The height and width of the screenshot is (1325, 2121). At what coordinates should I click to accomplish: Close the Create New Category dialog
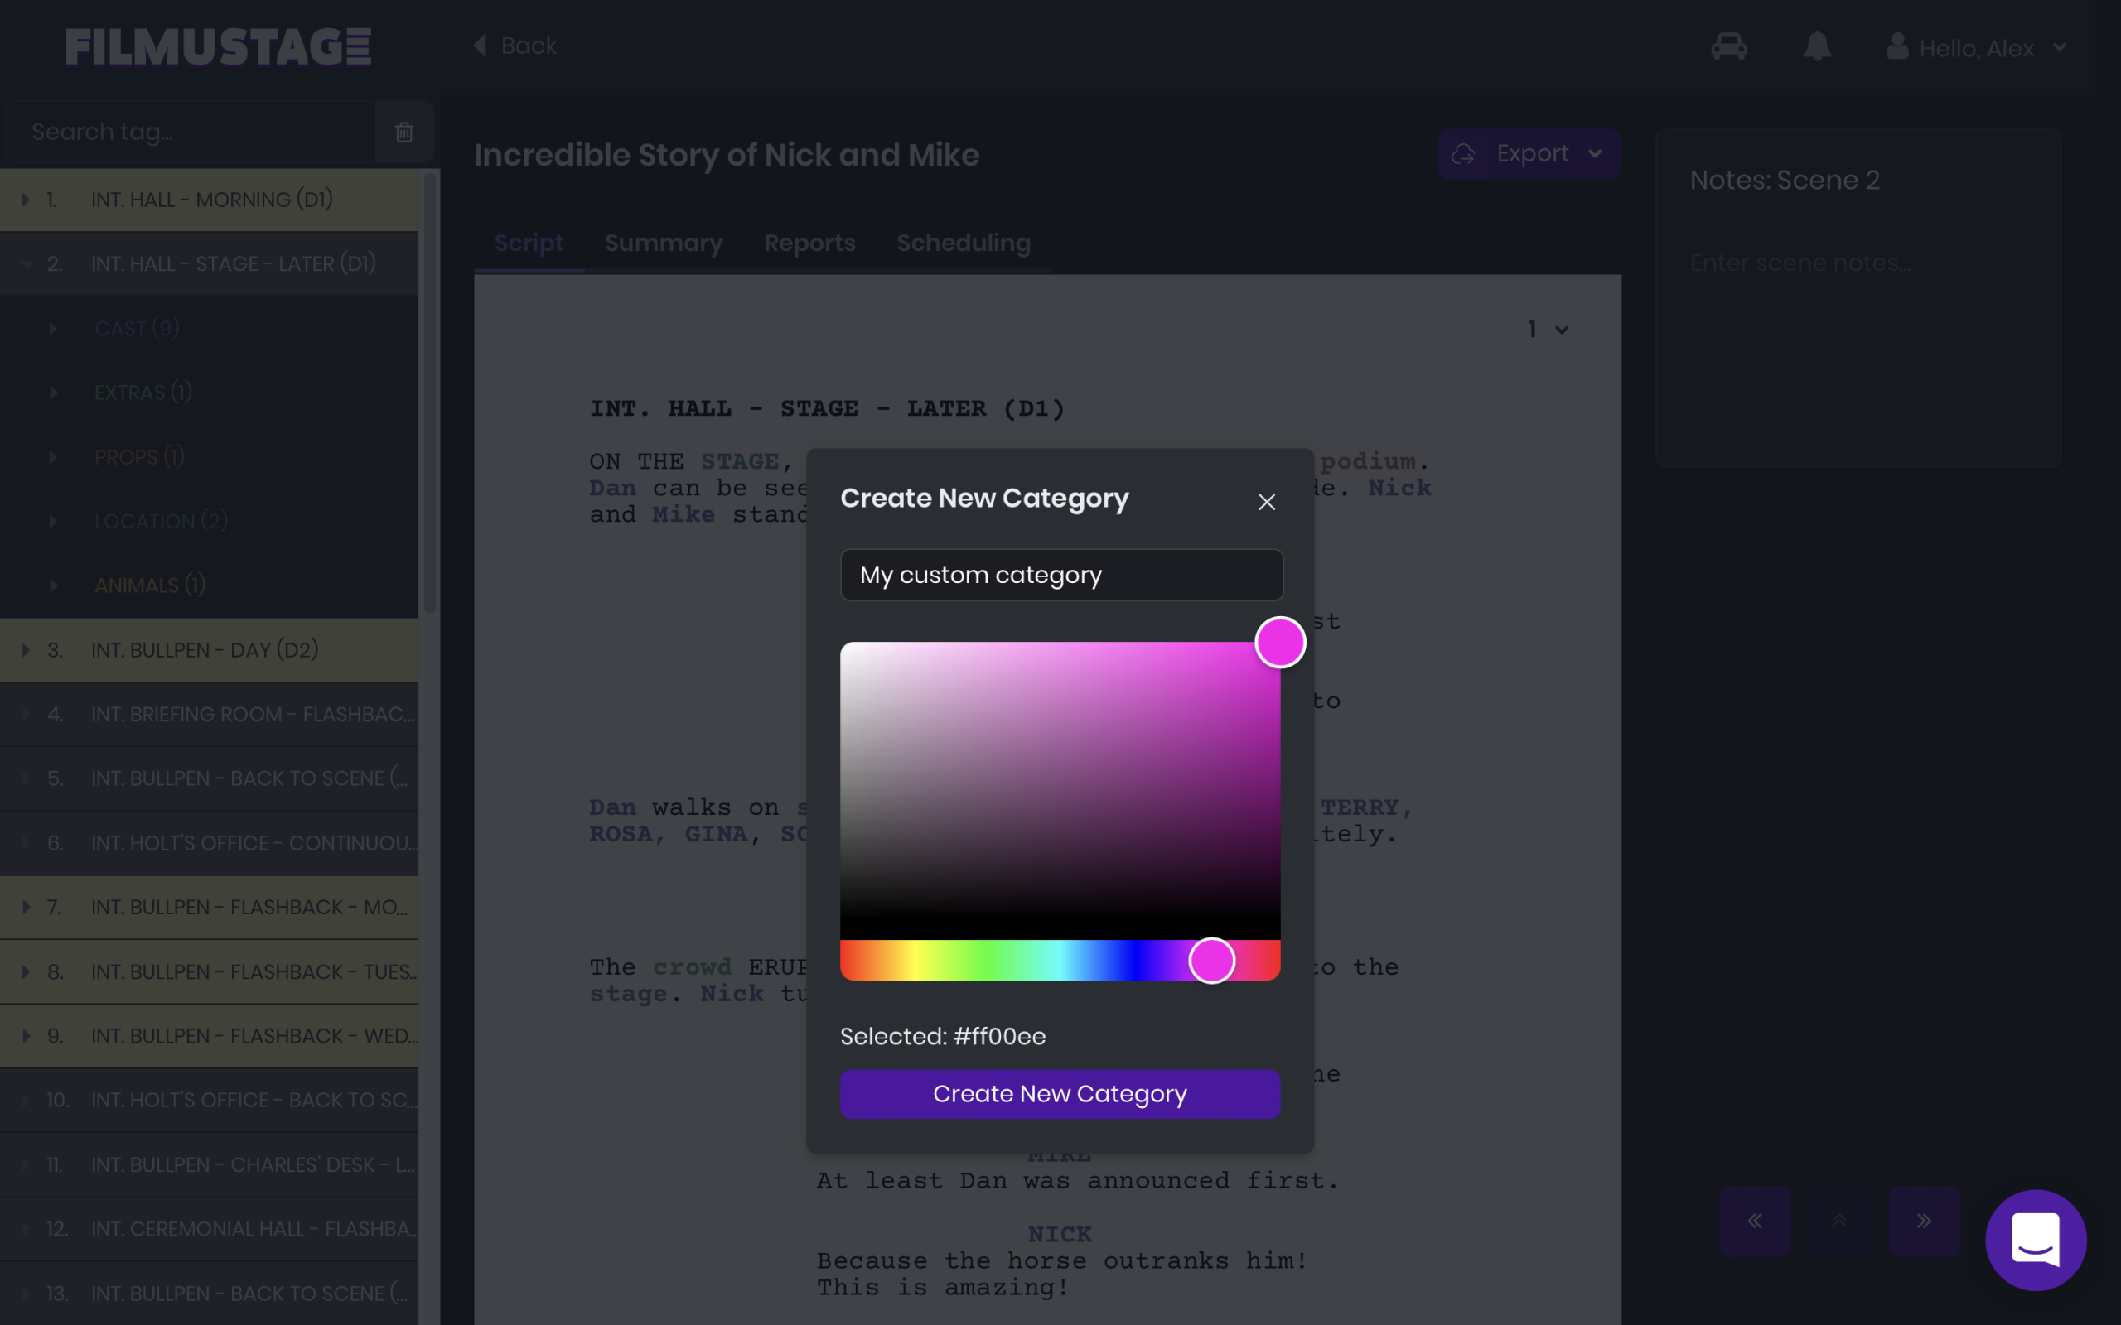click(1266, 501)
